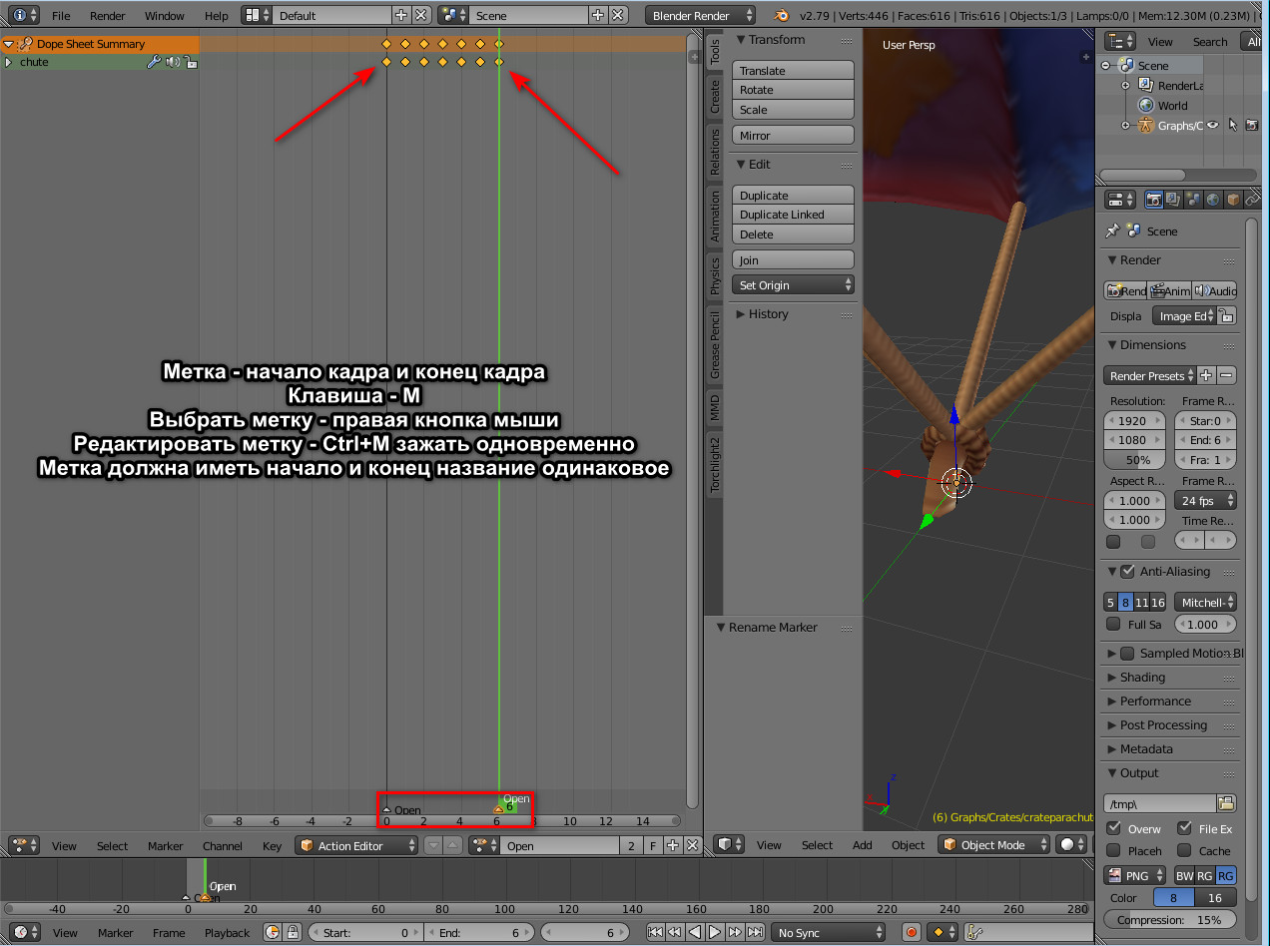Toggle renderability camera of Graphs object
The height and width of the screenshot is (946, 1270).
point(1250,125)
